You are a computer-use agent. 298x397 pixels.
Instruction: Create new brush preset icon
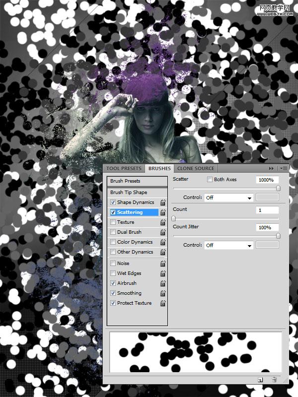(x=260, y=380)
